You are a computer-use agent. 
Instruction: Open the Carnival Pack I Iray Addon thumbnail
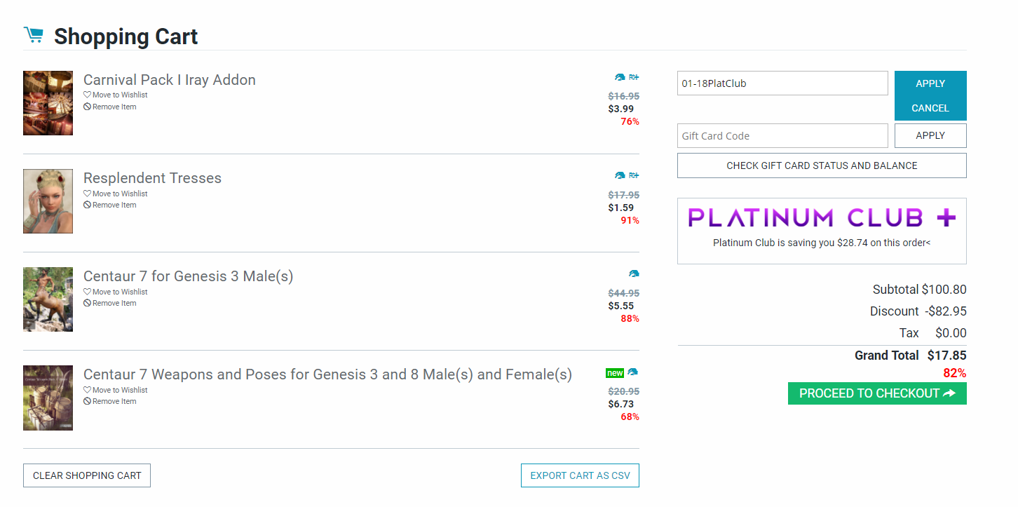click(48, 103)
